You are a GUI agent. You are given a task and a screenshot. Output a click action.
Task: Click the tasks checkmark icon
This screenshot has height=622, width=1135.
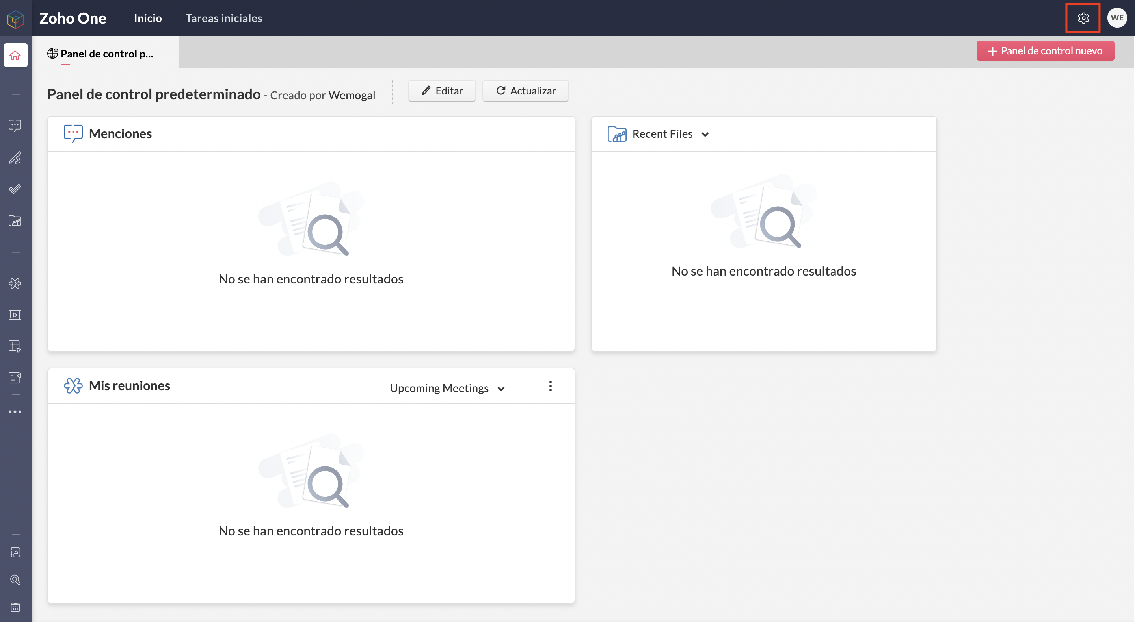point(15,190)
